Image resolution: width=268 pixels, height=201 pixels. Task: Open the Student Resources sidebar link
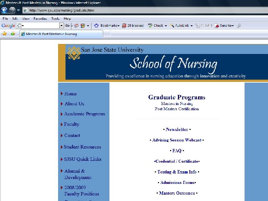point(82,147)
